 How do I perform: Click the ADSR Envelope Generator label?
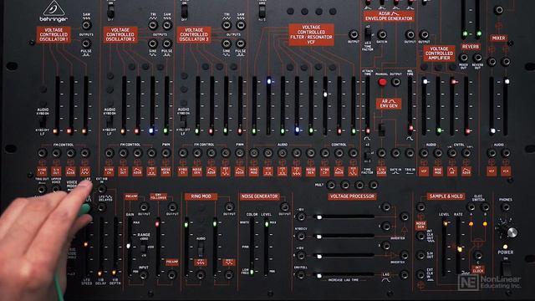[x=389, y=16]
